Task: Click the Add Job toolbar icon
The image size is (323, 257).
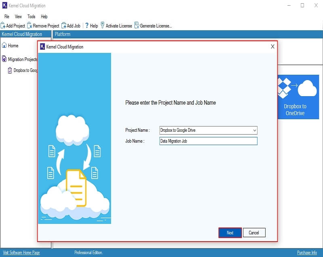Action: pos(64,25)
